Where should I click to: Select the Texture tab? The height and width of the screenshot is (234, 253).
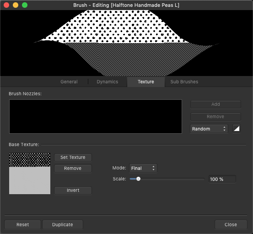[146, 82]
